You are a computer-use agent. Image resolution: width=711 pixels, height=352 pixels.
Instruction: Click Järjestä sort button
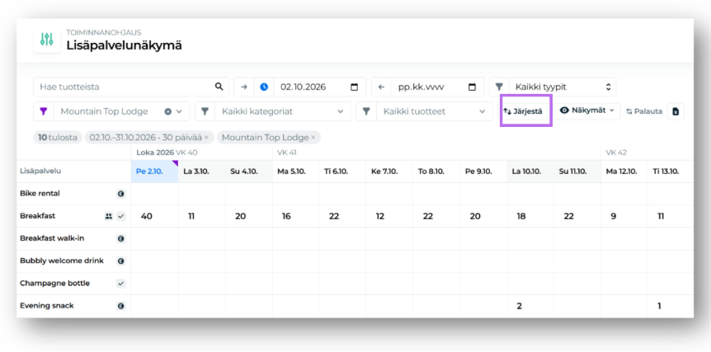pyautogui.click(x=523, y=111)
